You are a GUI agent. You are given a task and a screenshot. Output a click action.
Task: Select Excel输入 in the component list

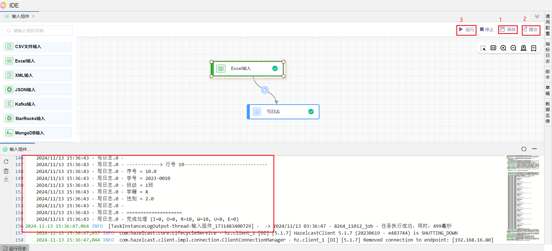pyautogui.click(x=37, y=61)
